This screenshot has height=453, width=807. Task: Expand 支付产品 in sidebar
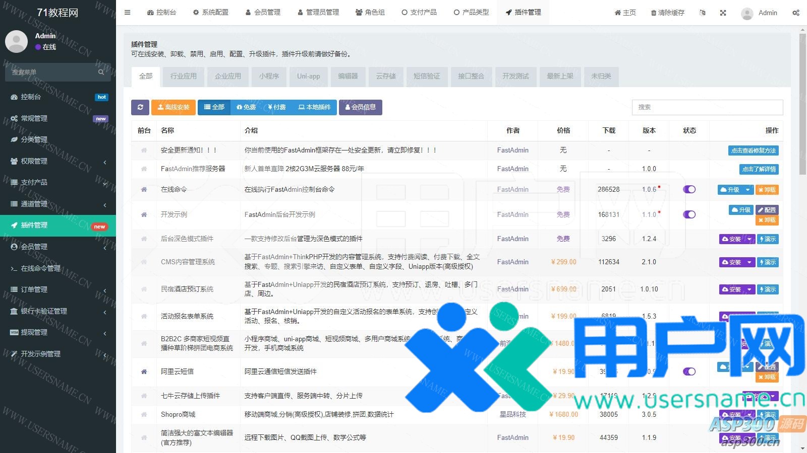pyautogui.click(x=58, y=183)
